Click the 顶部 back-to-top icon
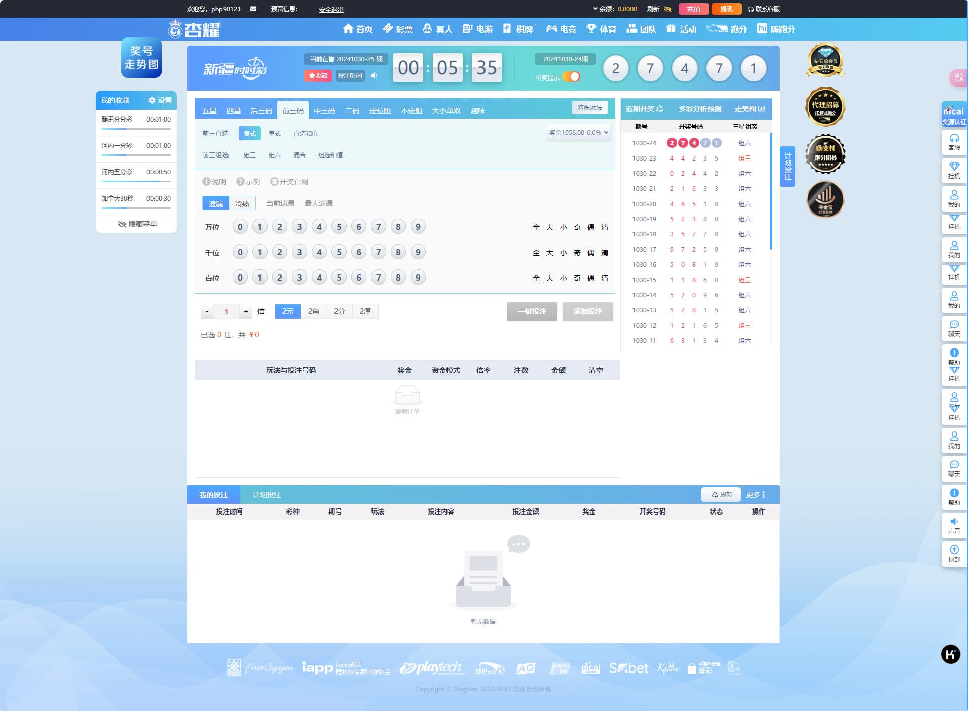 [954, 554]
